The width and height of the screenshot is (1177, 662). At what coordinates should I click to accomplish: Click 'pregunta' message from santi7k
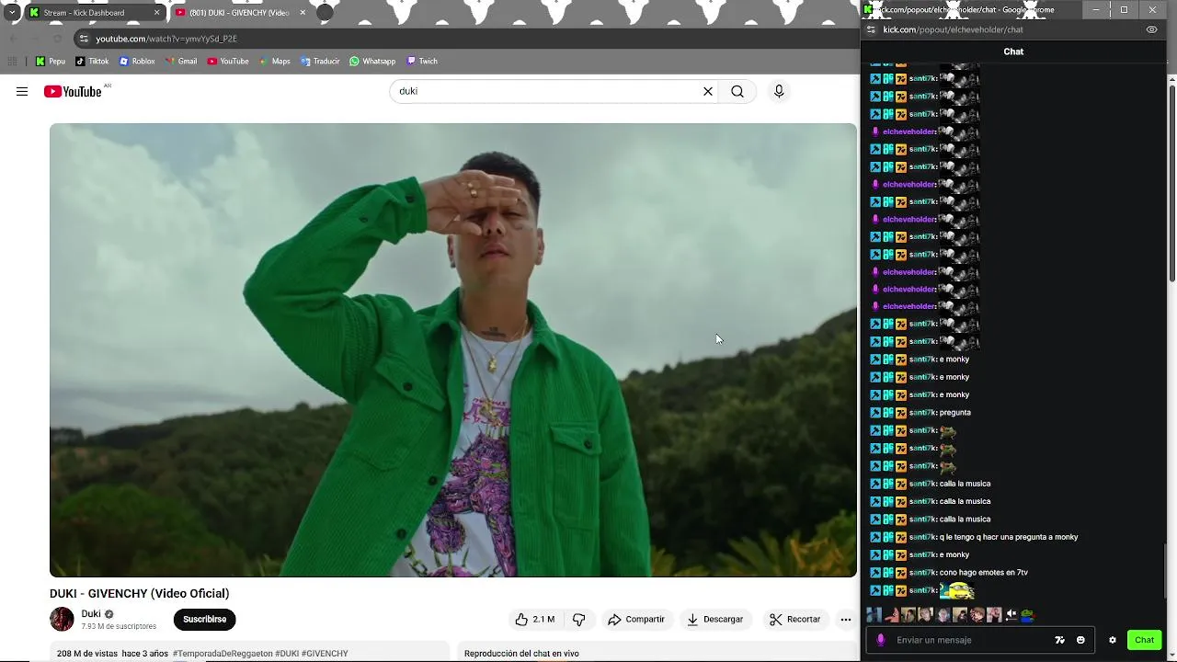click(955, 413)
